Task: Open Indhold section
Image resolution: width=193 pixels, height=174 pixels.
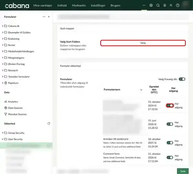Action: (62, 6)
